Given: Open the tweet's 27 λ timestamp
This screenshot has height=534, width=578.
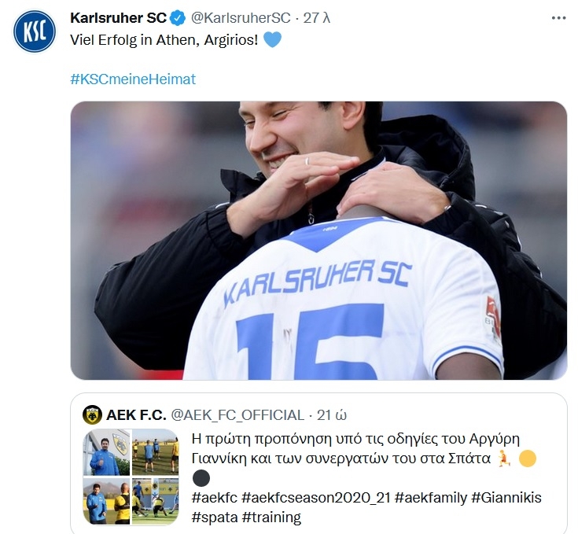Looking at the screenshot, I should coord(317,17).
